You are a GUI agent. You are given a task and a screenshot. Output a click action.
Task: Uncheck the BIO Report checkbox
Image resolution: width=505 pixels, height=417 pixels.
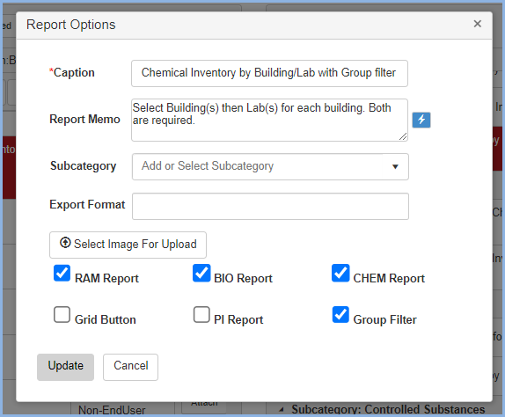(x=201, y=273)
